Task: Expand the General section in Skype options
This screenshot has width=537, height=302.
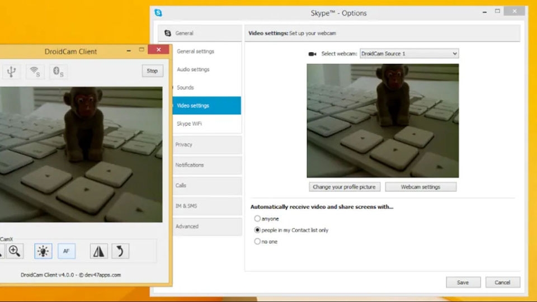Action: tap(200, 33)
